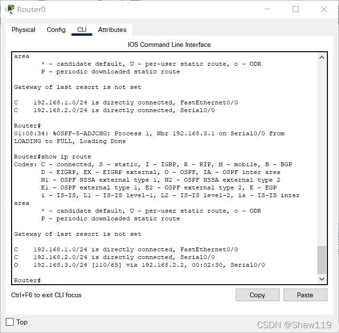
Task: Click the last '192.168.1.0/24 is directly connected' line
Action: coord(126,249)
